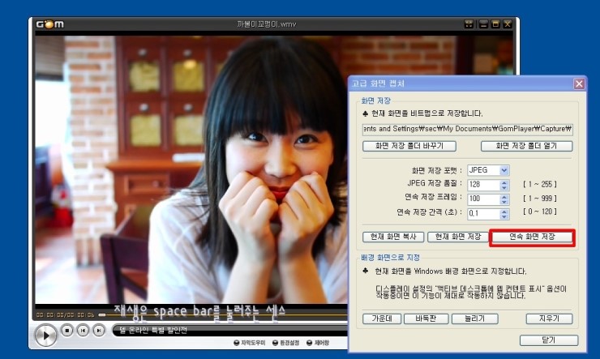
Task: Maximize the GOM Player window
Action: pos(495,24)
